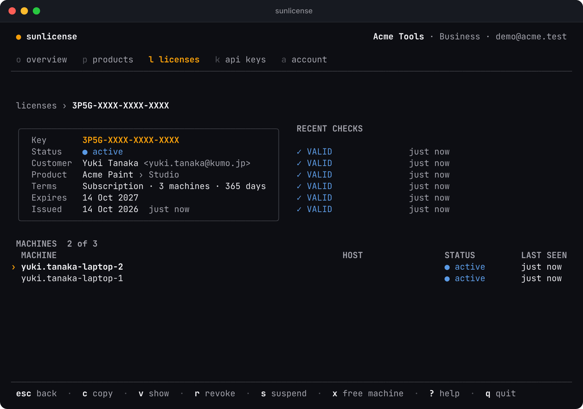Screen dimensions: 583x409
Task: Click the third VALID check entry text
Action: pyautogui.click(x=319, y=175)
